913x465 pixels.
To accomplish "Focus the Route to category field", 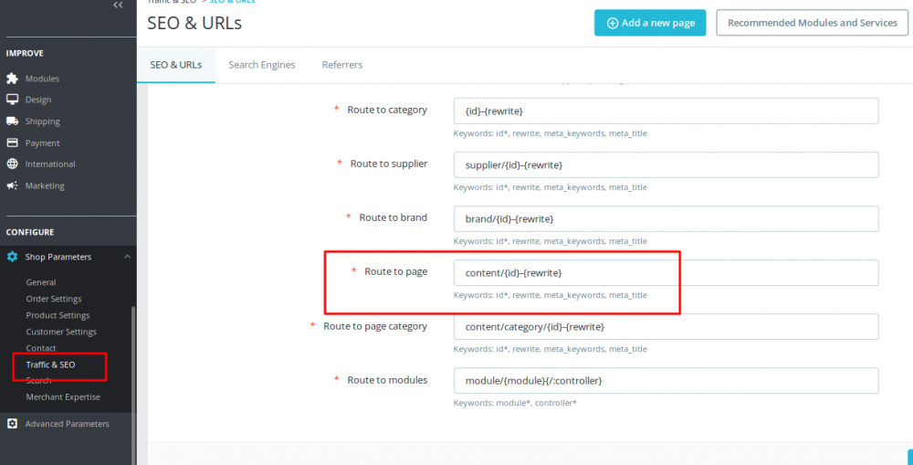I will point(666,111).
